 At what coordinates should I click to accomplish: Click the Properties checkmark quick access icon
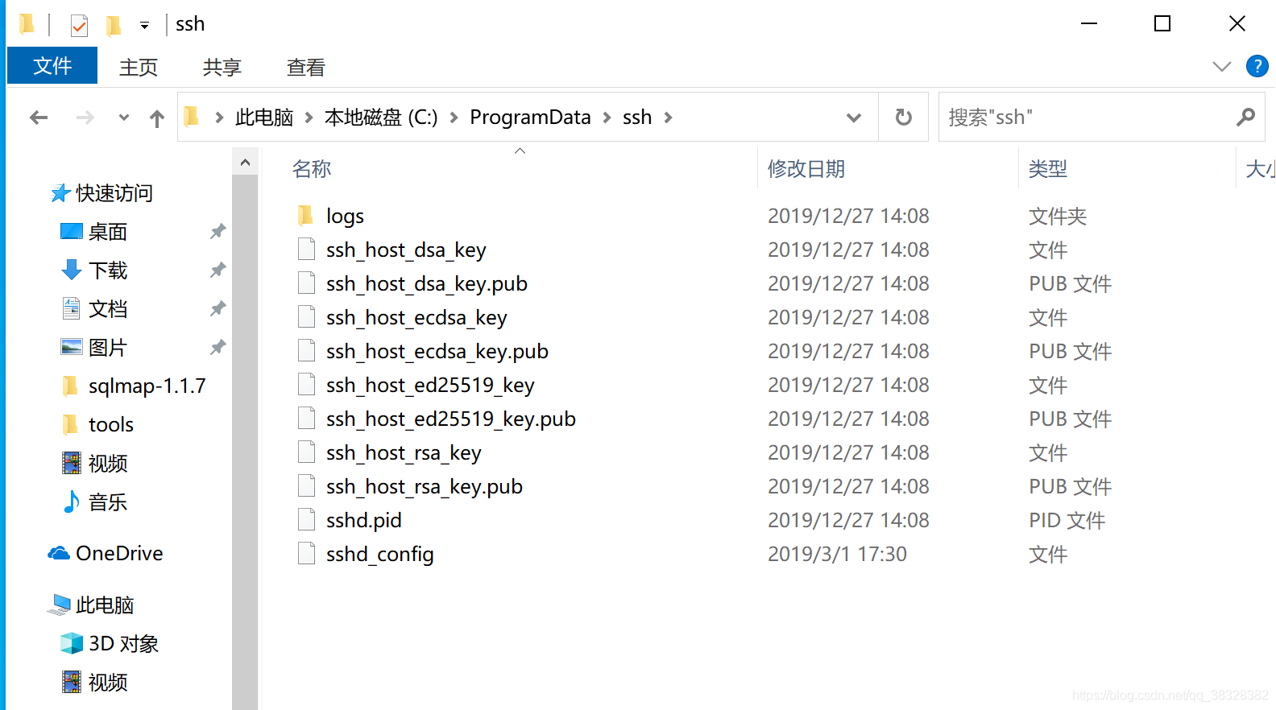[79, 26]
